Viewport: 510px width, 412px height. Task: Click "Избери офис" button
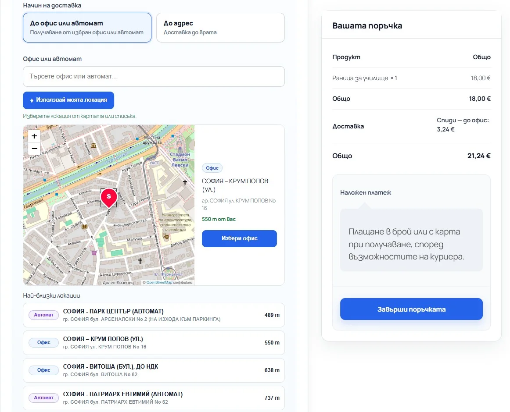pos(239,238)
